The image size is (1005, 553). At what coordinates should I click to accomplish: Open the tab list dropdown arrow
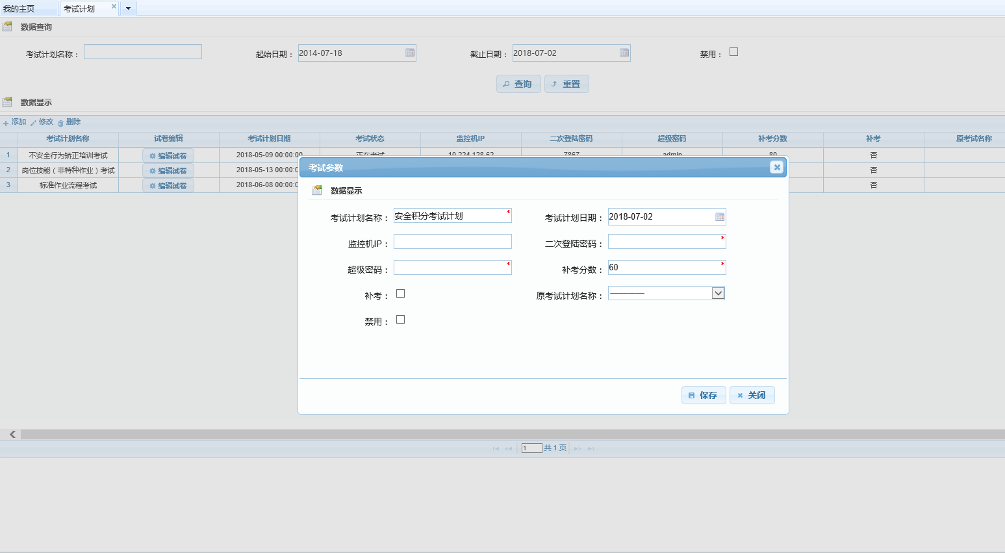pos(128,8)
